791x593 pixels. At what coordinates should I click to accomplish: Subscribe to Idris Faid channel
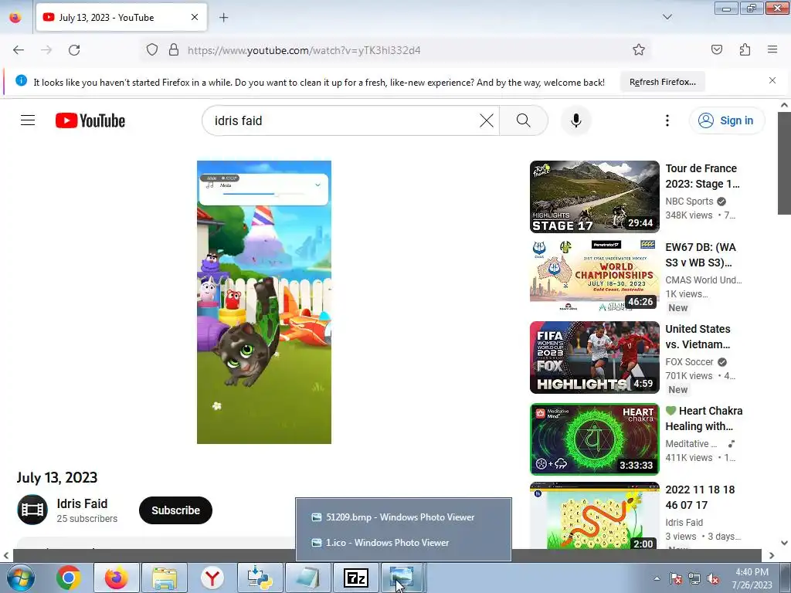click(x=175, y=510)
